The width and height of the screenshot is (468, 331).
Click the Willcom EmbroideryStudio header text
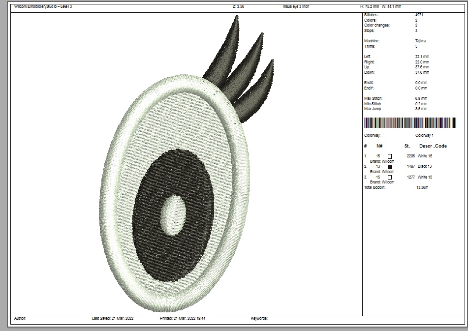pyautogui.click(x=43, y=7)
